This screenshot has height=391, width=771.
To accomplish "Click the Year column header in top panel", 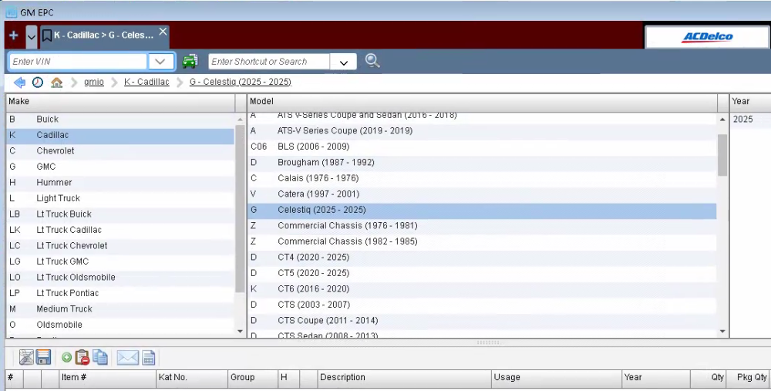I will pyautogui.click(x=750, y=101).
